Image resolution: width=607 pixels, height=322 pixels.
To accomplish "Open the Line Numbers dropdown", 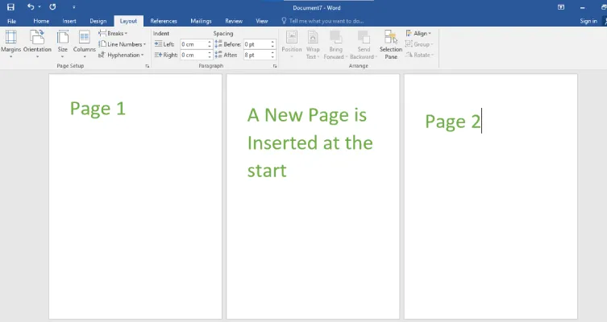I will pos(122,44).
